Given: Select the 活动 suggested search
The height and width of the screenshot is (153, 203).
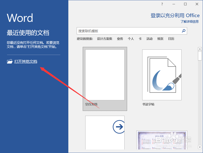Looking at the screenshot, I should (149, 39).
